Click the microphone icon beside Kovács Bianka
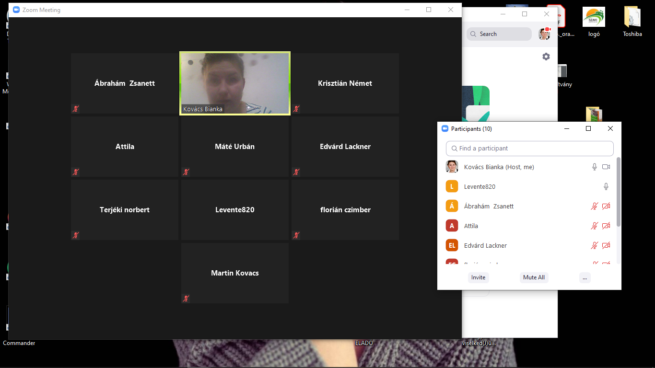 [x=595, y=167]
